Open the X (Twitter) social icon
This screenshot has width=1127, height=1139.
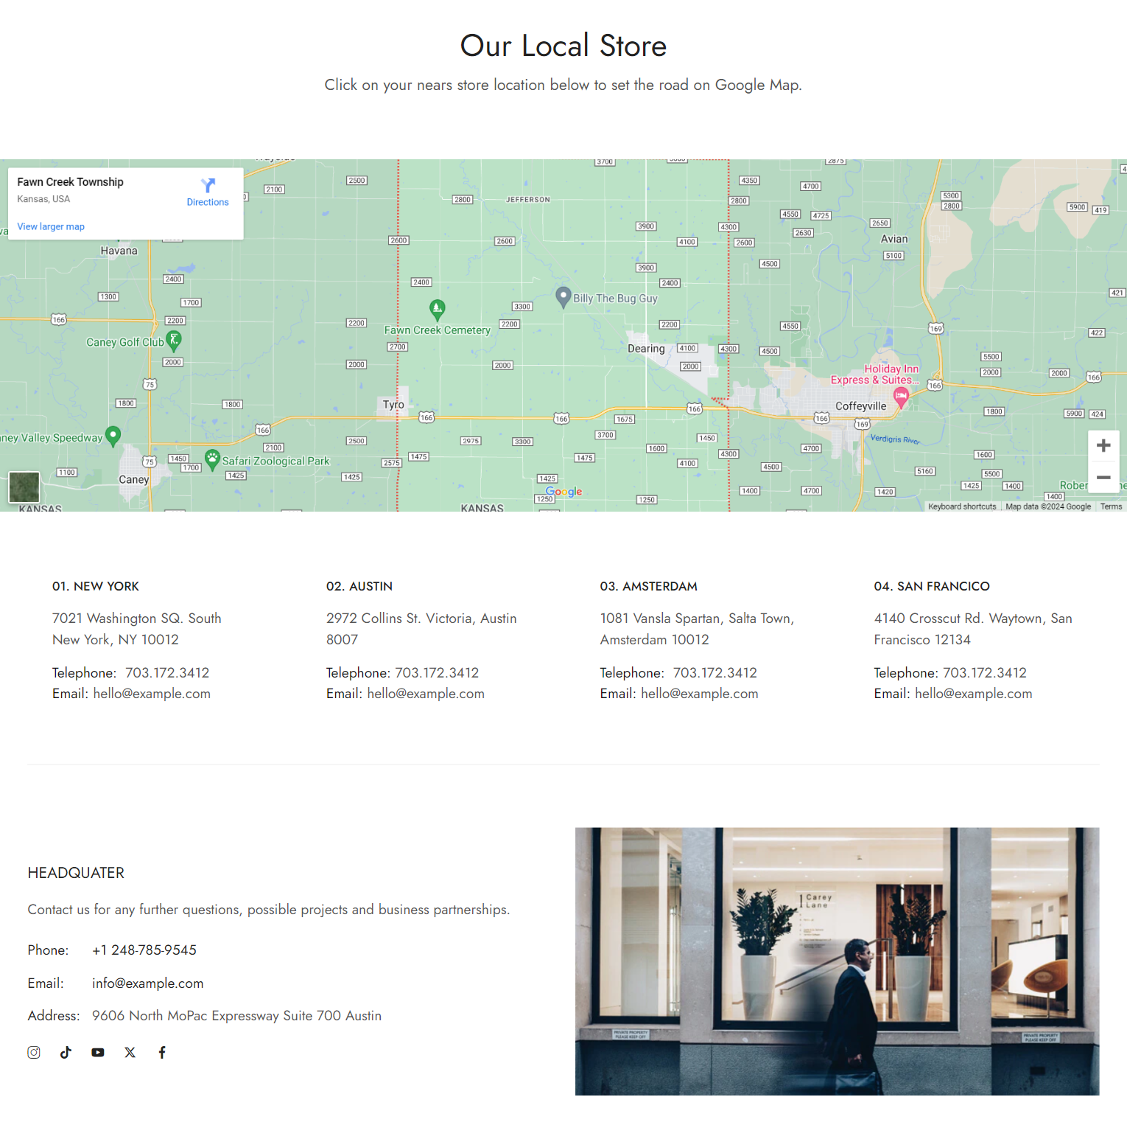[x=130, y=1052]
